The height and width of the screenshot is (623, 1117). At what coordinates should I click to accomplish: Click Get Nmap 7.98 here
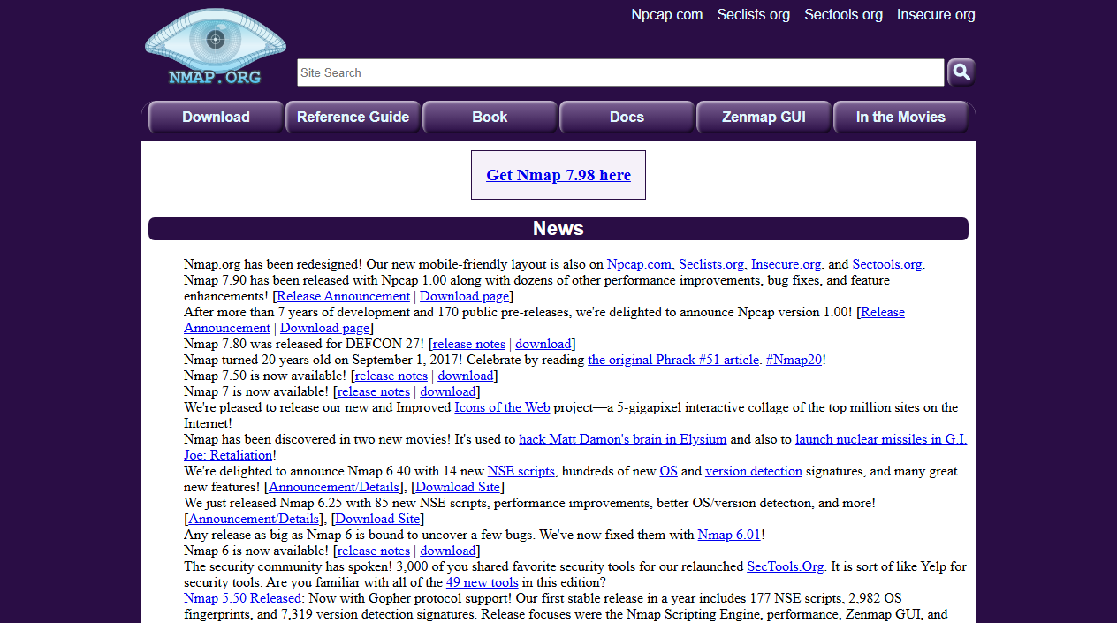click(558, 174)
